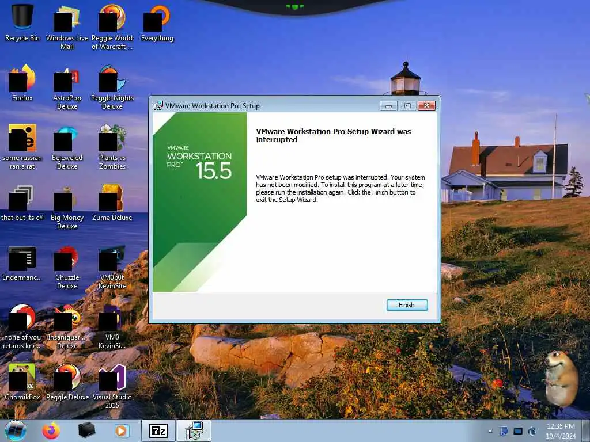Open the black box taskbar shortcut
Screen dimensions: 590x442
(x=86, y=430)
